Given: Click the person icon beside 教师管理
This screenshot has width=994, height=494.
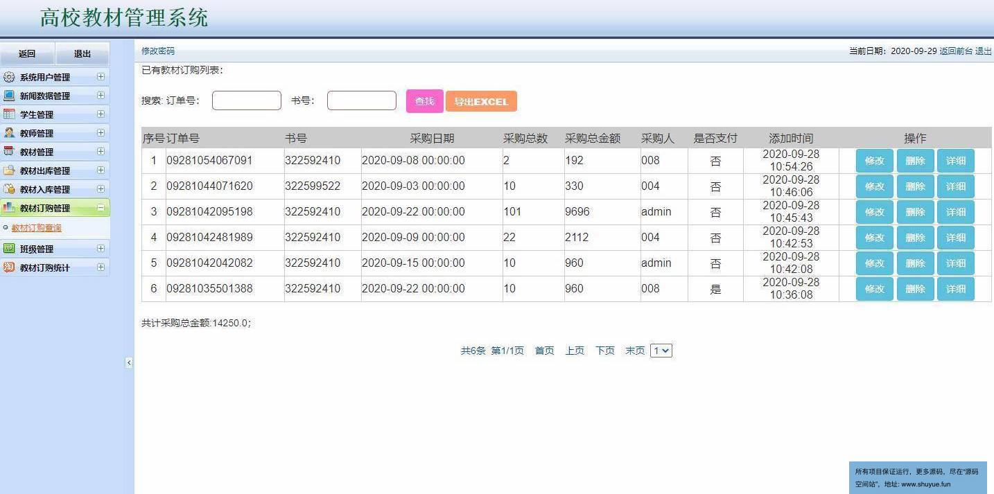Looking at the screenshot, I should coord(9,133).
